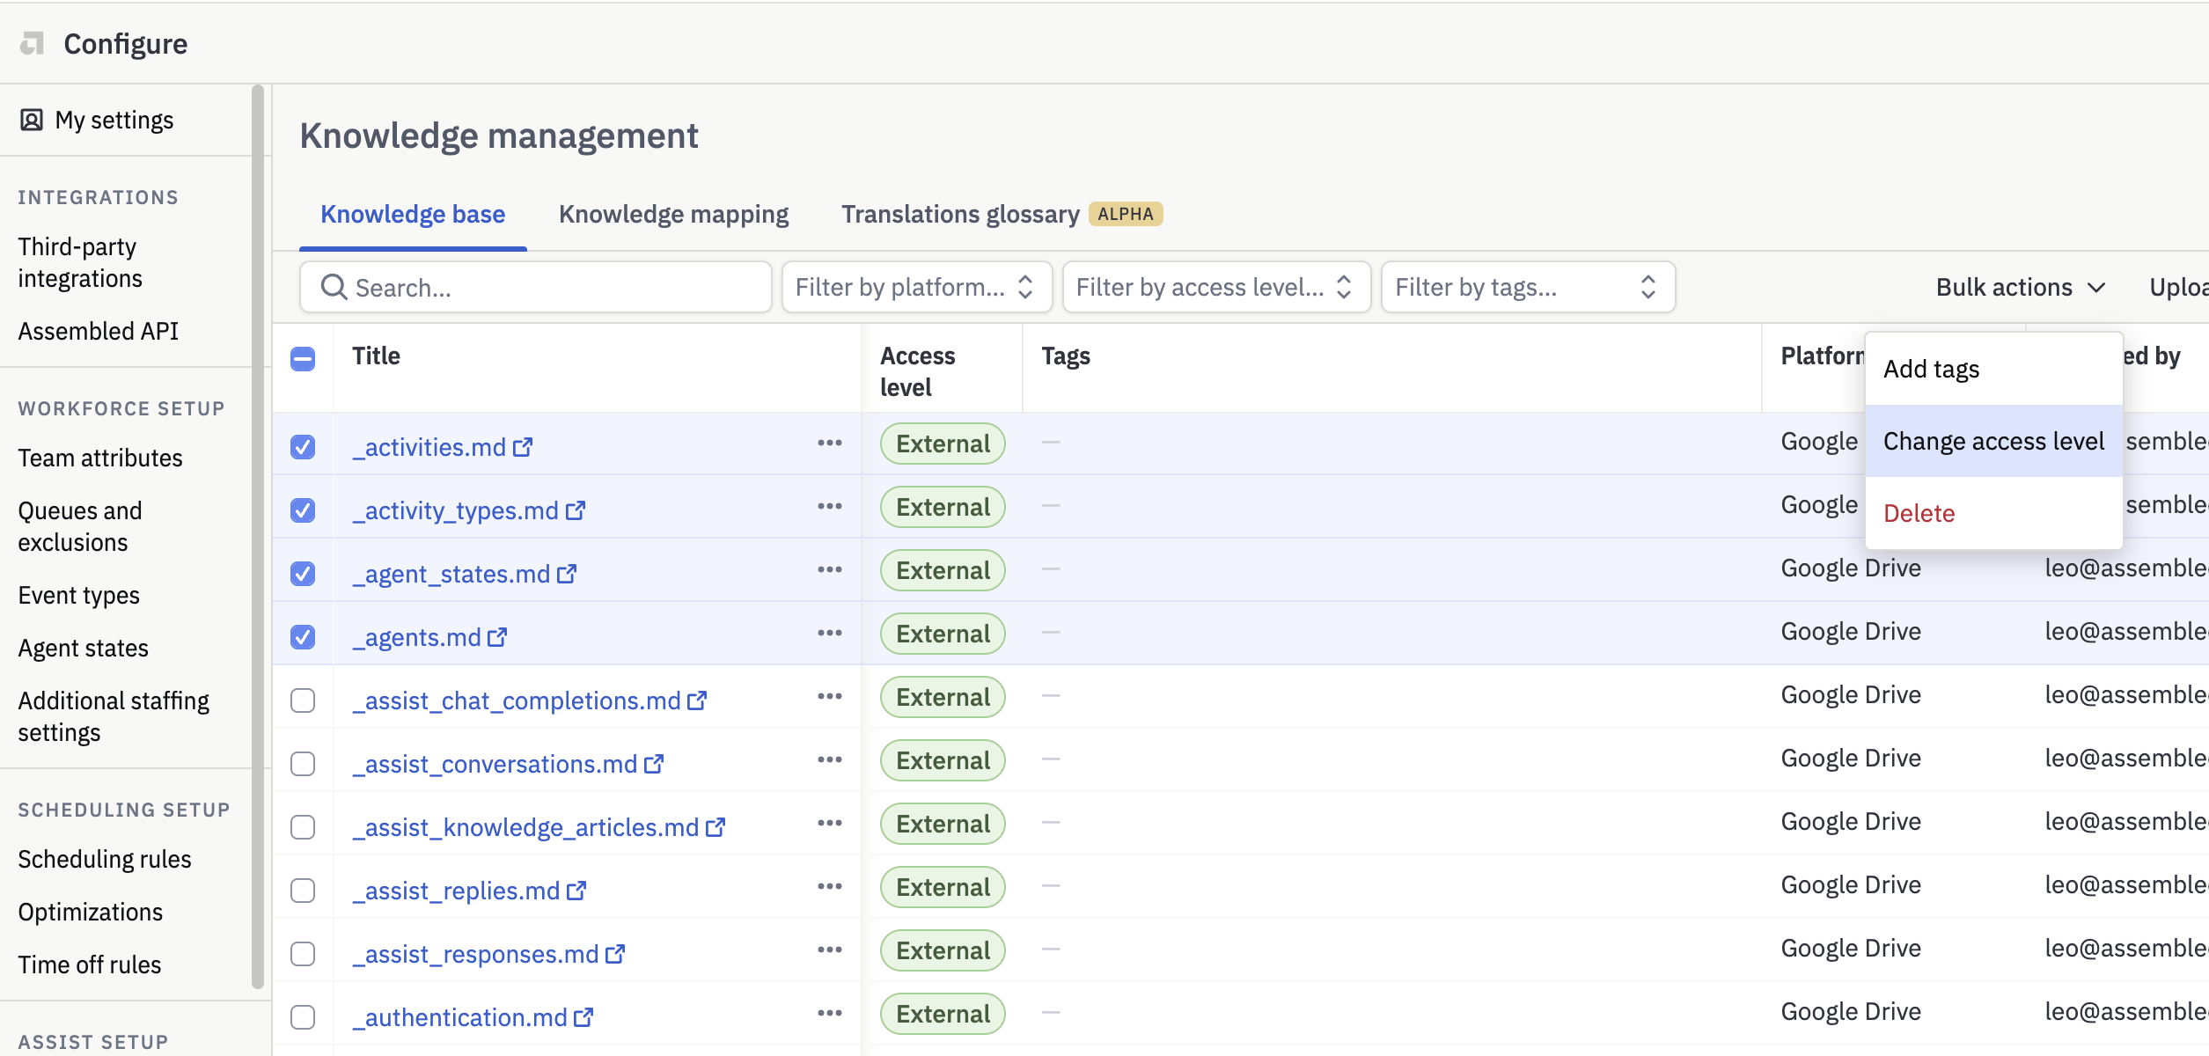2209x1056 pixels.
Task: Check the _assist_conversations.md row checkbox
Action: 303,764
